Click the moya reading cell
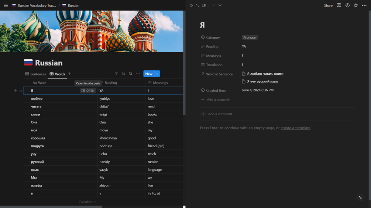 (121, 130)
